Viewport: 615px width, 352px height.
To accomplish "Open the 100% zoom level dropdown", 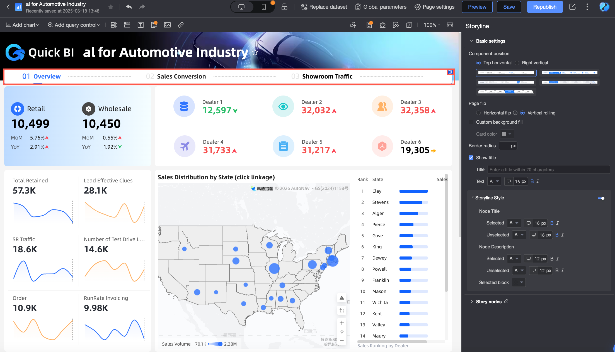I will click(432, 25).
